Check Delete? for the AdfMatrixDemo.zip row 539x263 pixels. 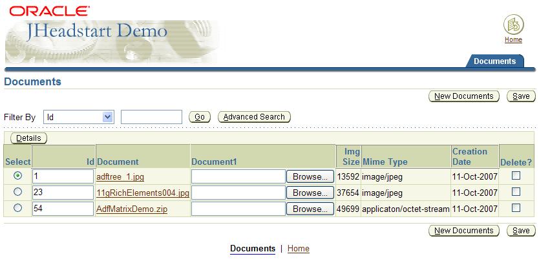tap(516, 207)
